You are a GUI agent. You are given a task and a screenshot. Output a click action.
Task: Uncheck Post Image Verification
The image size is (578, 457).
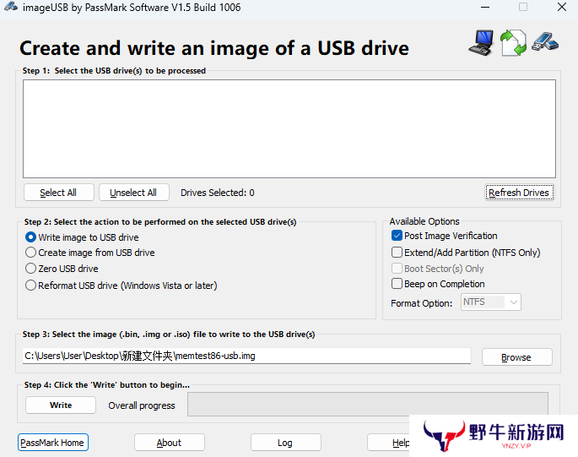397,236
